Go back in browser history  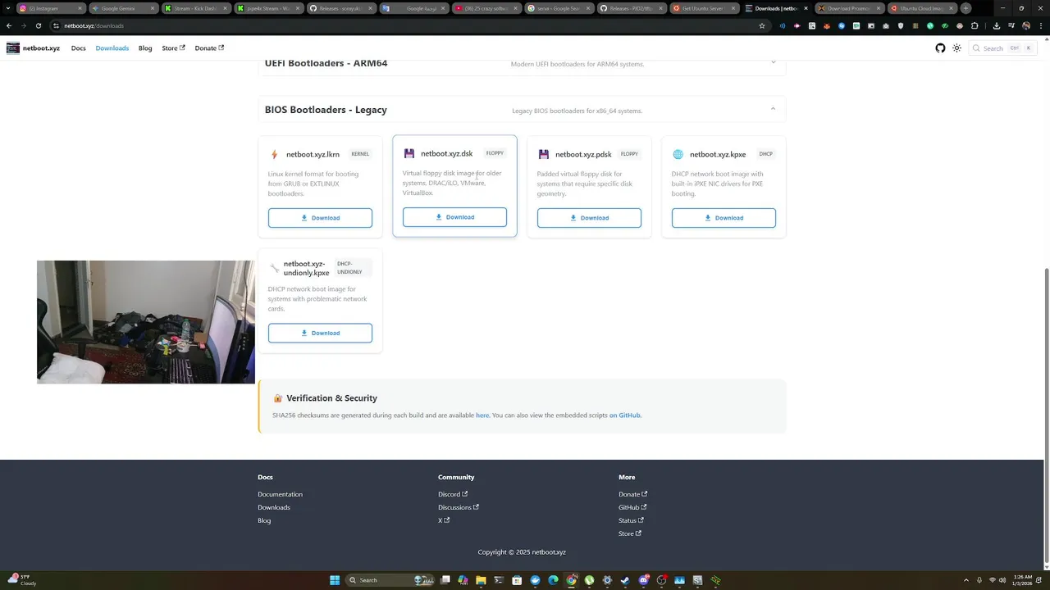coord(9,25)
